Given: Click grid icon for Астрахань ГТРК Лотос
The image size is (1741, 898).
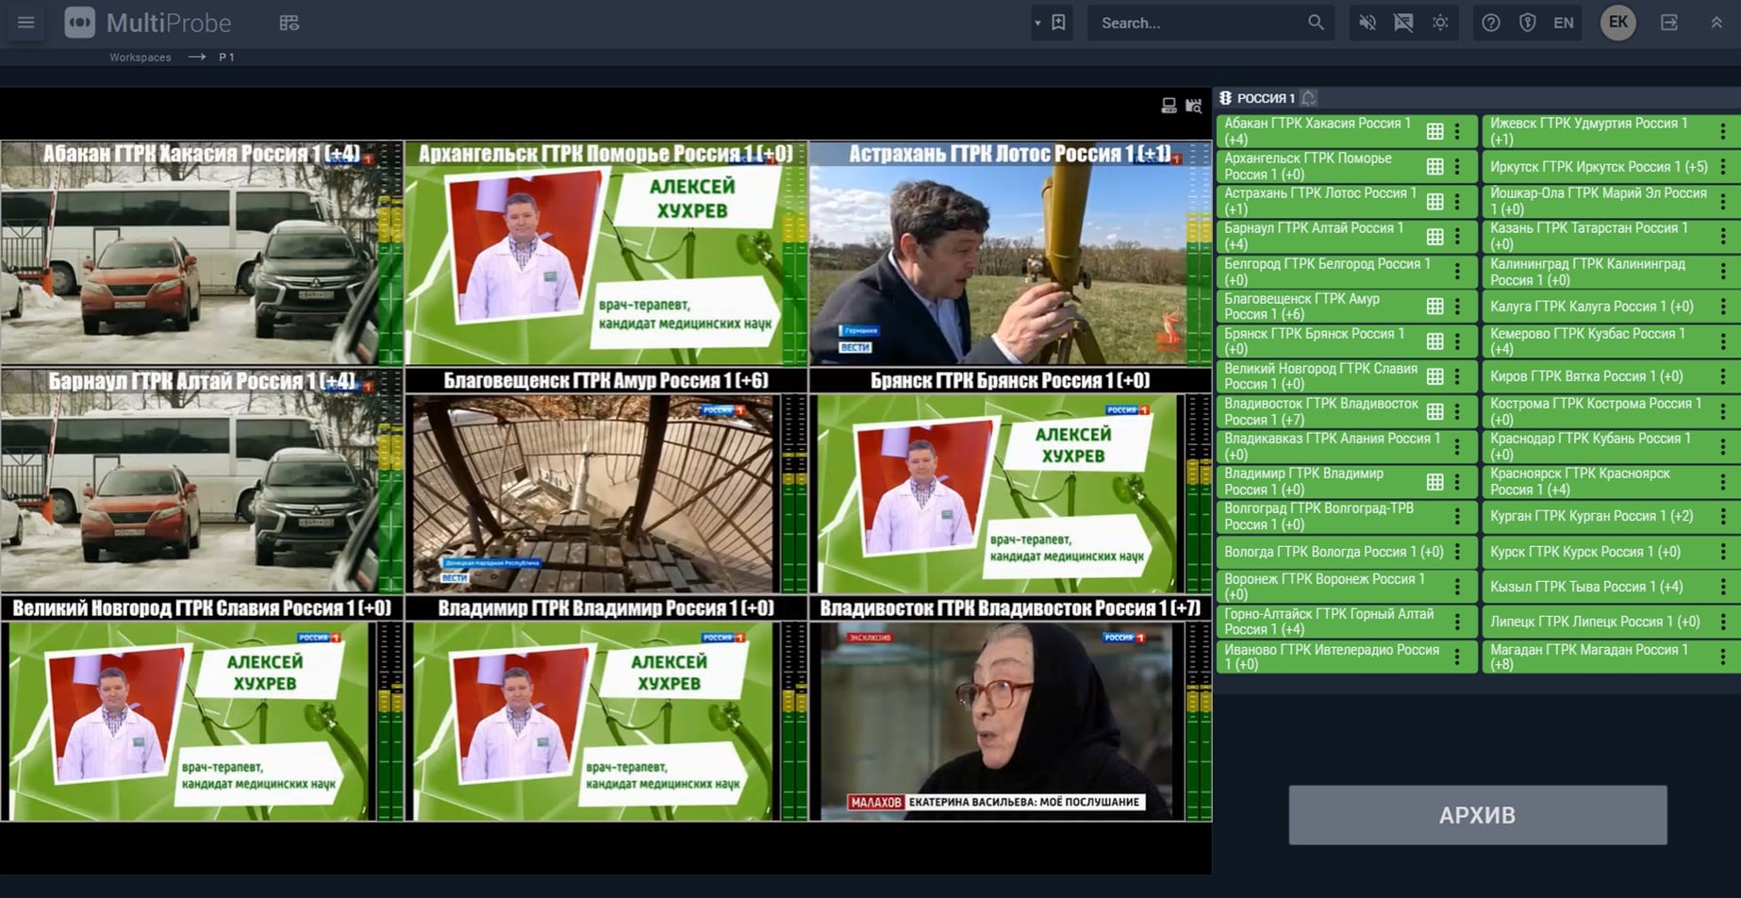Looking at the screenshot, I should [x=1434, y=201].
